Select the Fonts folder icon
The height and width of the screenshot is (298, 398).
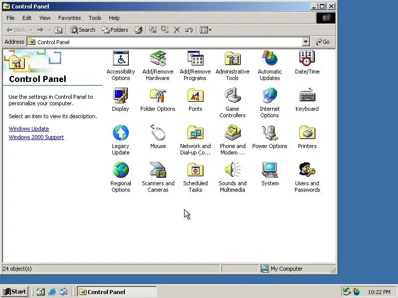point(195,100)
